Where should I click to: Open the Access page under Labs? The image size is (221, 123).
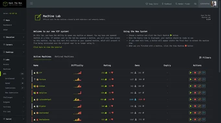(x=6, y=64)
